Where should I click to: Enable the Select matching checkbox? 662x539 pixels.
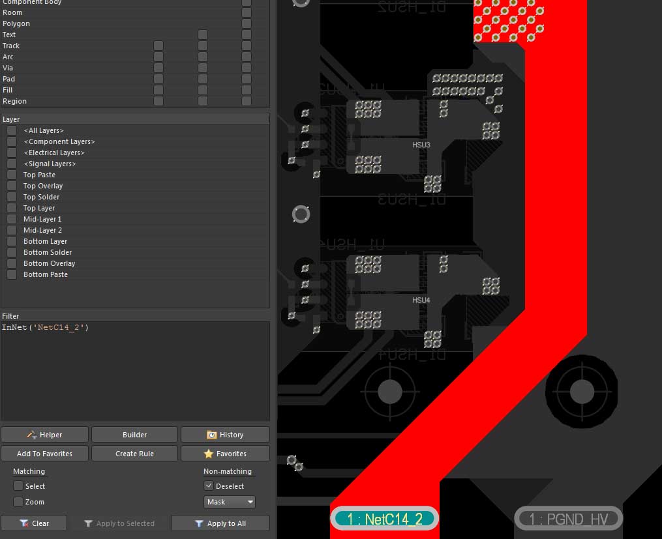[18, 486]
